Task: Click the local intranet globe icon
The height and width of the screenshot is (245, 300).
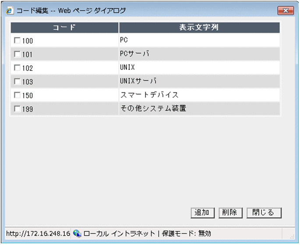Action: tap(77, 234)
